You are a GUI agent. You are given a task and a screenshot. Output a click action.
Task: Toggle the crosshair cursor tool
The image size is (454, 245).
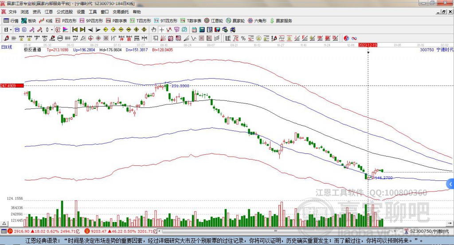point(162,30)
